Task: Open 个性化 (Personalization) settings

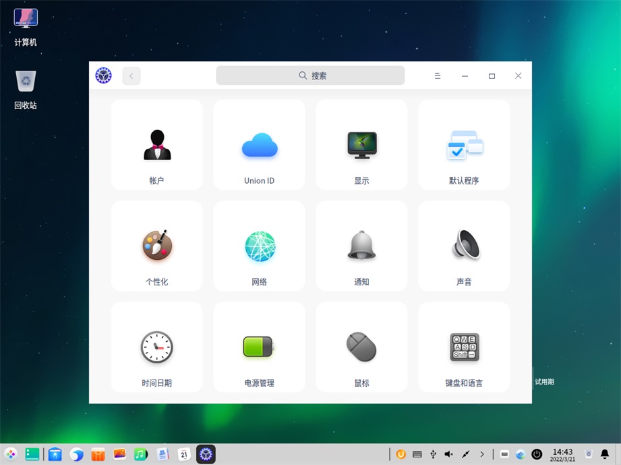Action: coord(157,246)
